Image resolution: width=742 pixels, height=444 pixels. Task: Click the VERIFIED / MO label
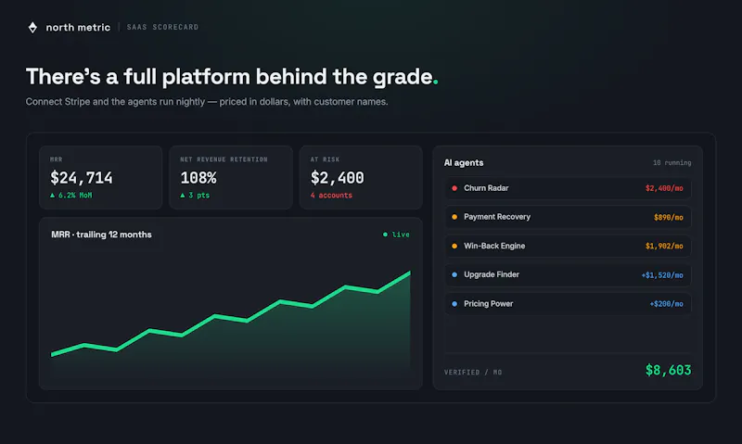473,372
